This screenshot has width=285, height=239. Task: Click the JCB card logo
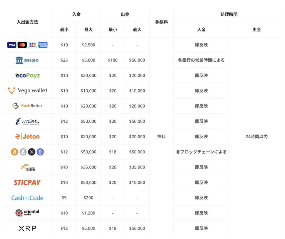pos(33,45)
